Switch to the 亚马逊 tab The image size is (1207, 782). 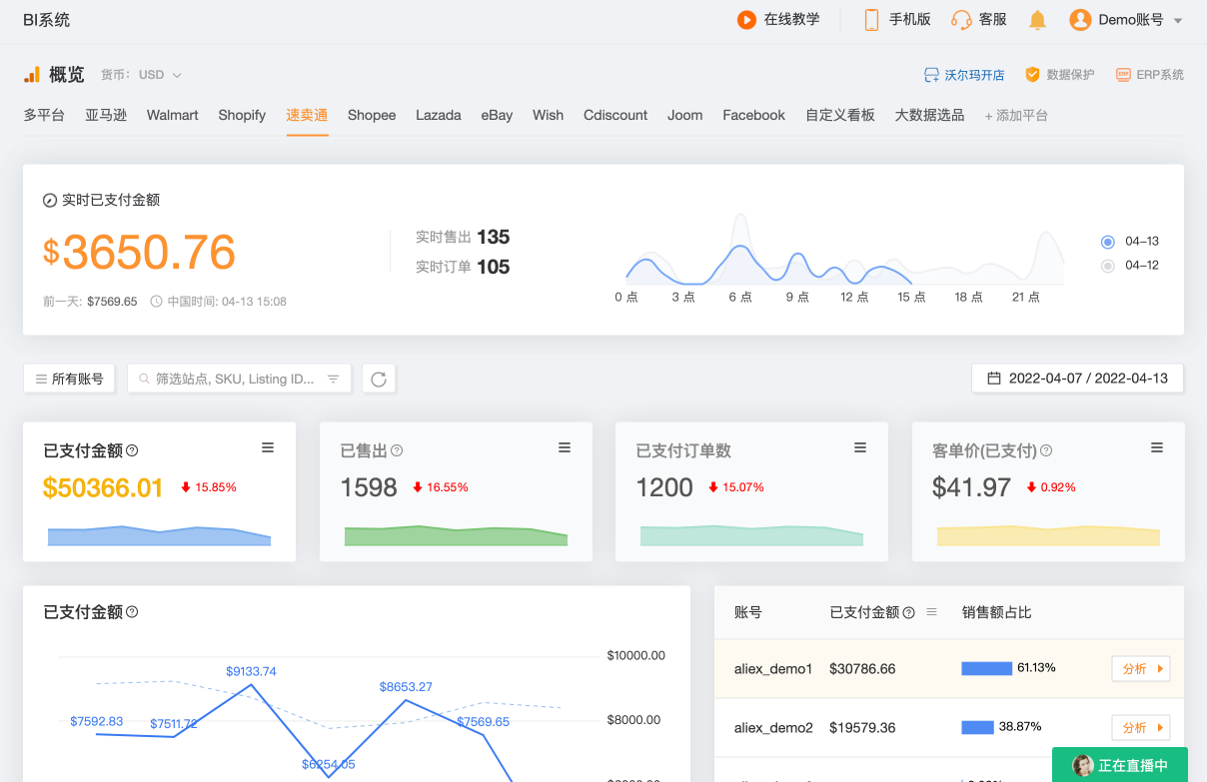(x=106, y=115)
